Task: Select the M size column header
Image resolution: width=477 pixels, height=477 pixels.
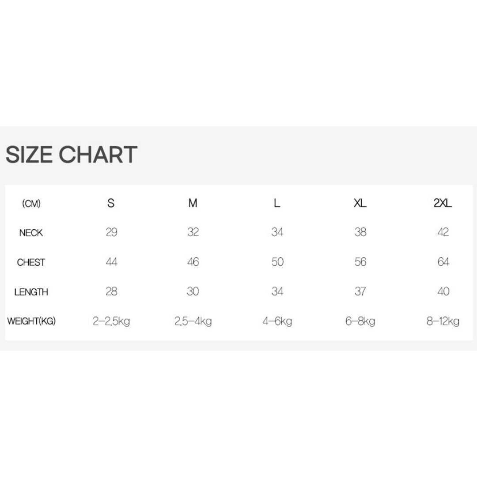Action: [x=193, y=203]
